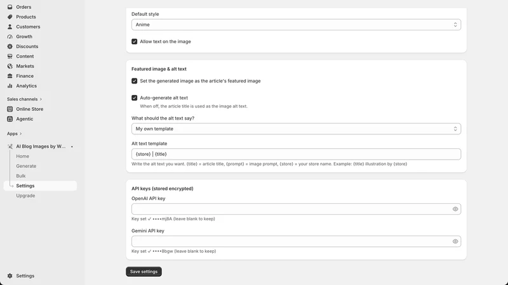Open the AI Blog Images by W... app
508x285 pixels.
[x=41, y=146]
